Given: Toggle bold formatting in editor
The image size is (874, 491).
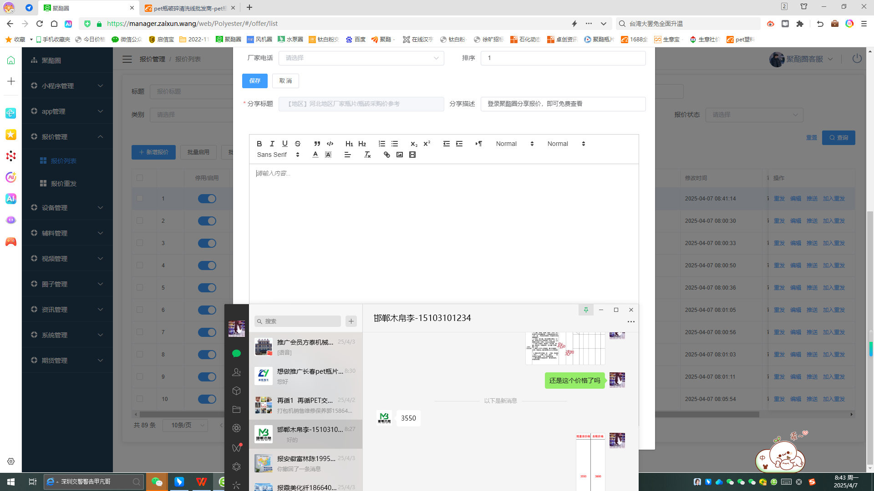Looking at the screenshot, I should pos(259,144).
